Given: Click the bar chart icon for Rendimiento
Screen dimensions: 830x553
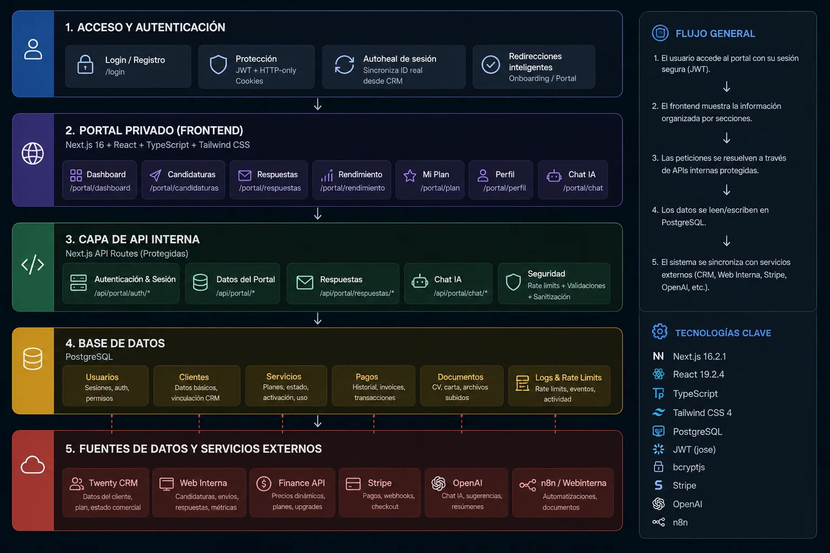Looking at the screenshot, I should (x=327, y=175).
